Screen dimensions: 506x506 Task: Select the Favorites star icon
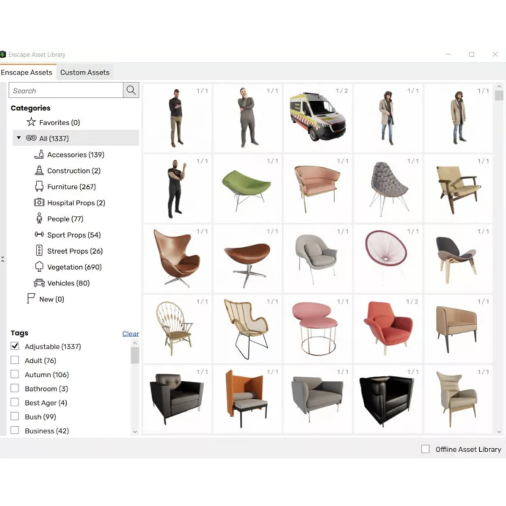click(31, 122)
